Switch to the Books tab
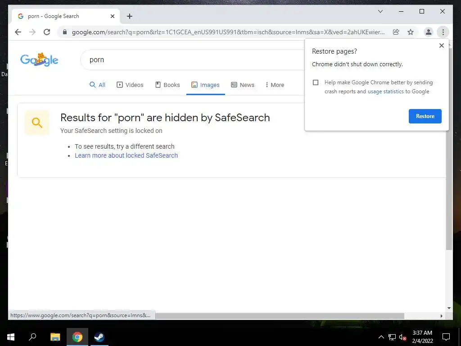Screen dimensions: 461x346 167,85
